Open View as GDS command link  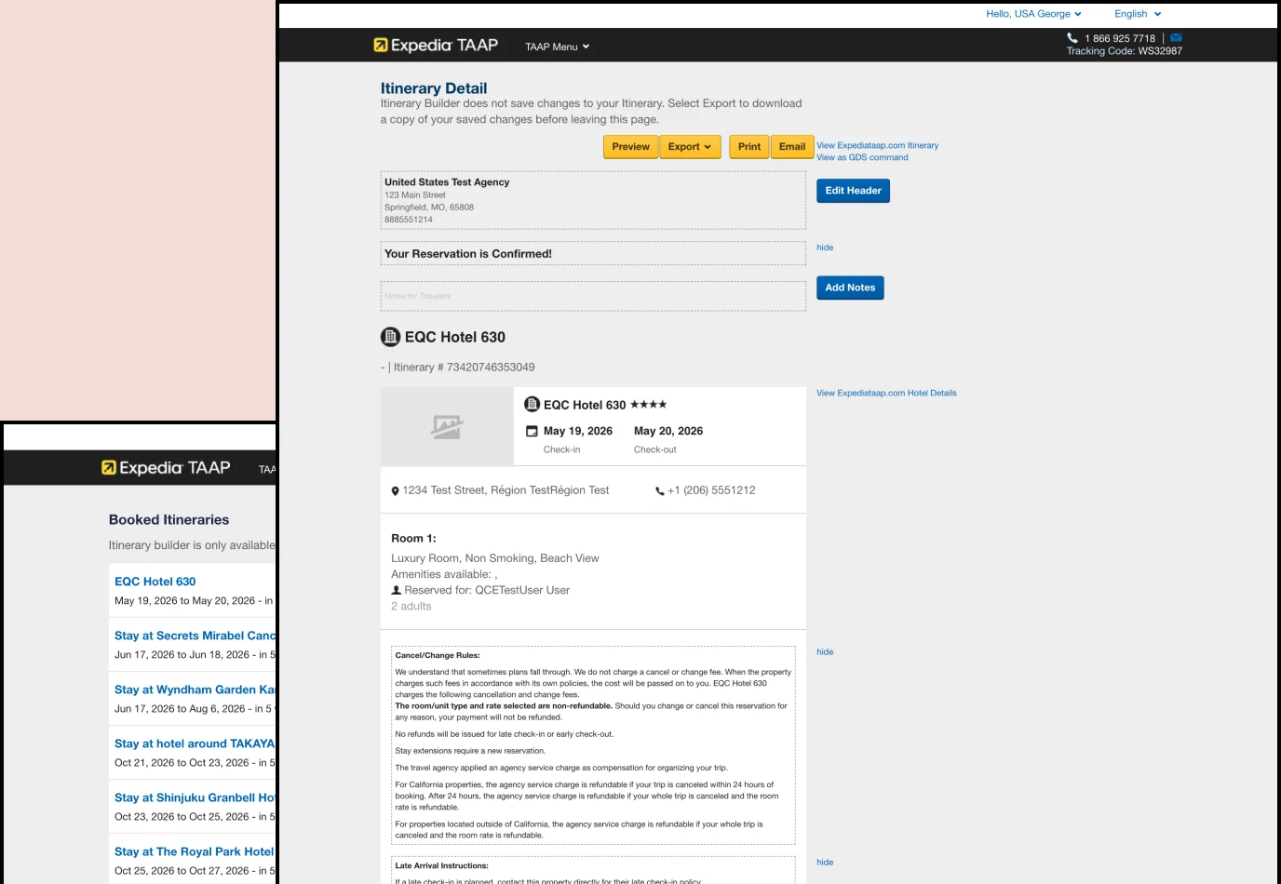[x=862, y=157]
